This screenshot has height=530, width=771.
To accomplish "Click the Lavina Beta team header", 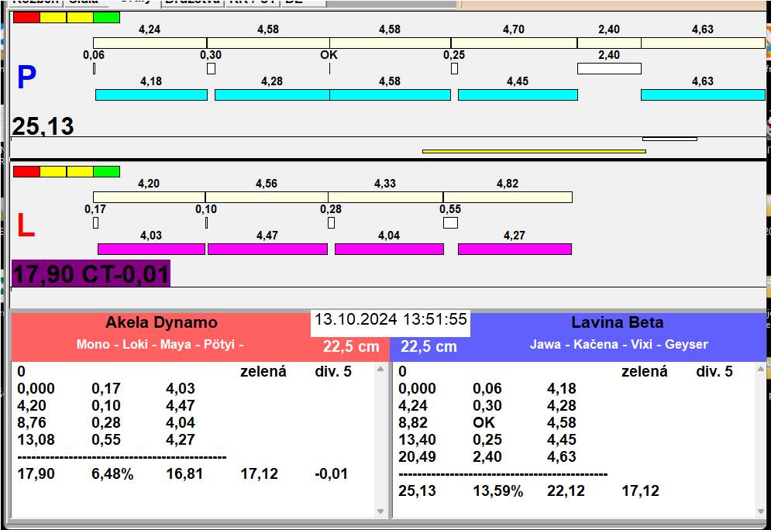I will [x=618, y=323].
